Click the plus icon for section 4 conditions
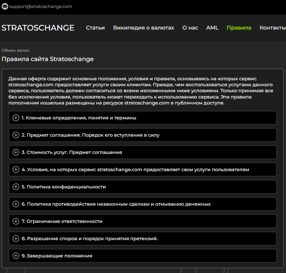The image size is (286, 273). click(16, 169)
